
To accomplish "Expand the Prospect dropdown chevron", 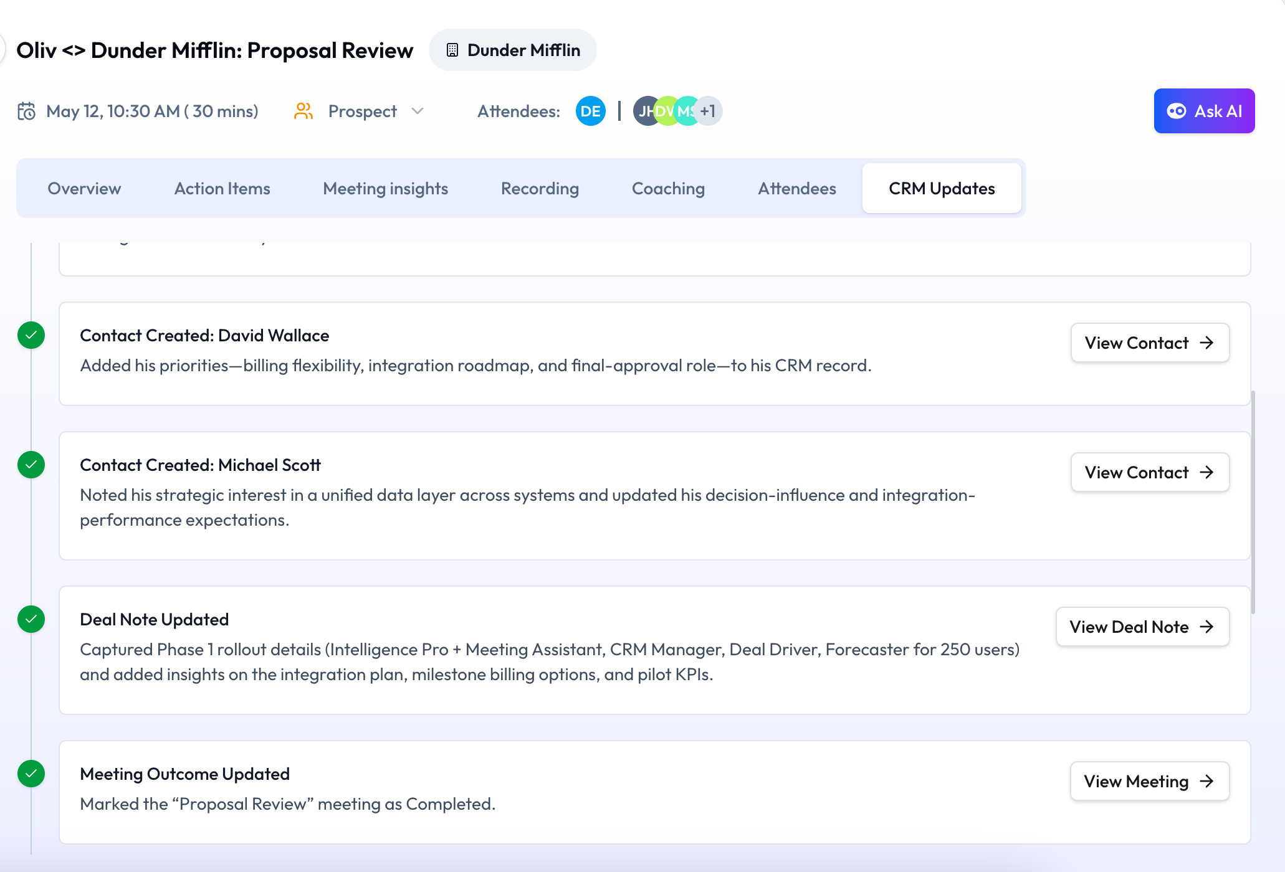I will point(418,111).
